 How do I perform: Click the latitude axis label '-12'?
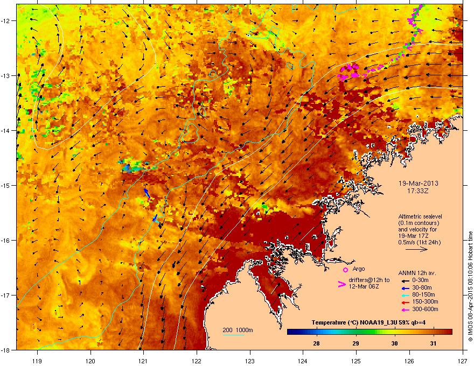tap(6, 21)
